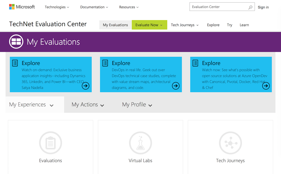This screenshot has width=281, height=174.
Task: Click the document icon on the DevOps card
Action: pos(105,63)
